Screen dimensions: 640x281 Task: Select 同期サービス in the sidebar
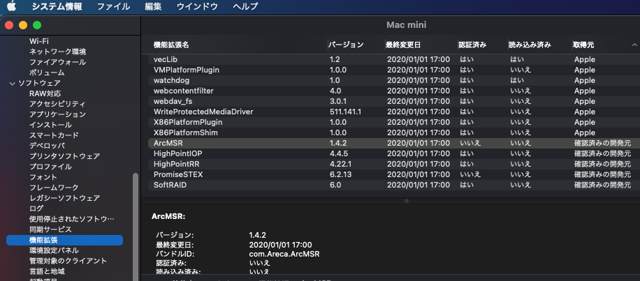tap(50, 229)
